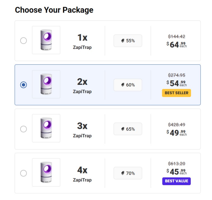Click the crossed-out $613.20 price
The image size is (212, 200).
(x=177, y=164)
